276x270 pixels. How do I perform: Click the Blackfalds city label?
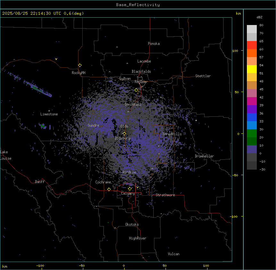tap(141, 72)
